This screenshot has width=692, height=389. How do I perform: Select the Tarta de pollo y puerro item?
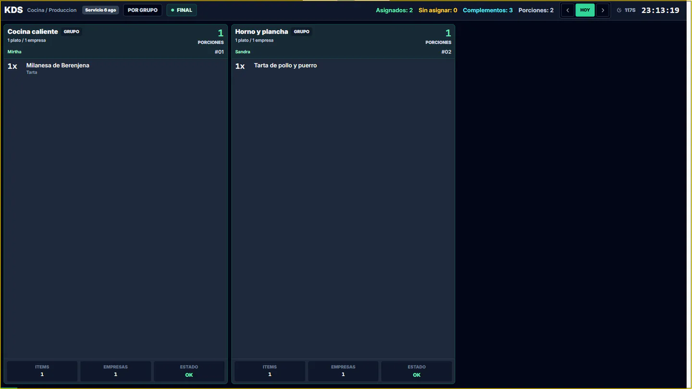click(285, 65)
